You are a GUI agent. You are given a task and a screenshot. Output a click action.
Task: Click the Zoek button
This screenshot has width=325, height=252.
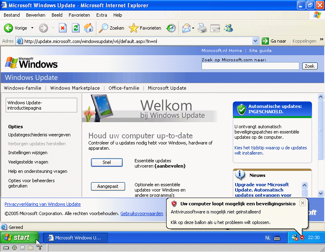click(310, 66)
